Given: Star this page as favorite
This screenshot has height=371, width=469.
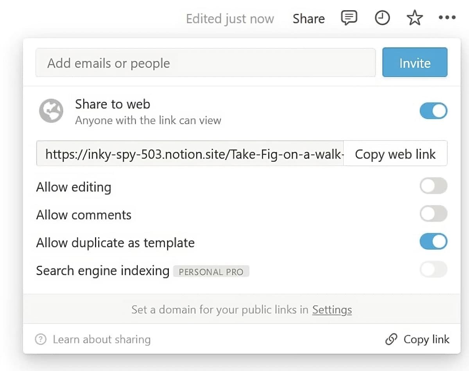Looking at the screenshot, I should pos(414,18).
